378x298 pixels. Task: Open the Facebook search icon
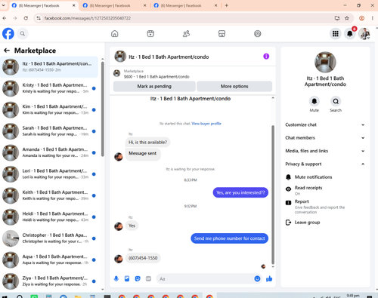coord(23,33)
